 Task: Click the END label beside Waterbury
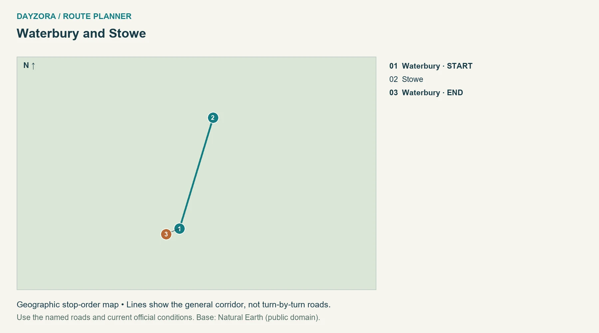click(455, 93)
